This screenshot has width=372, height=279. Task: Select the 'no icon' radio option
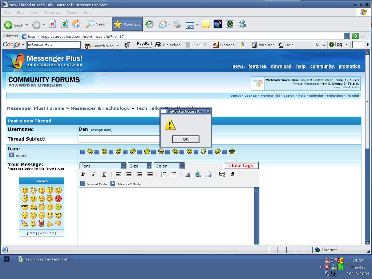pos(11,155)
